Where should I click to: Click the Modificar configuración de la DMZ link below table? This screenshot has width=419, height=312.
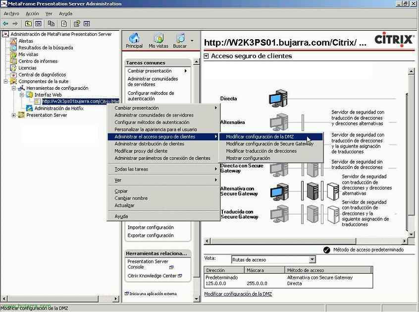(238, 294)
